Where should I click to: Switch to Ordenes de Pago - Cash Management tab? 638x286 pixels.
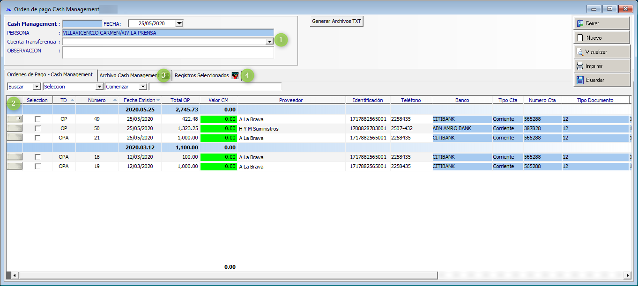[50, 75]
